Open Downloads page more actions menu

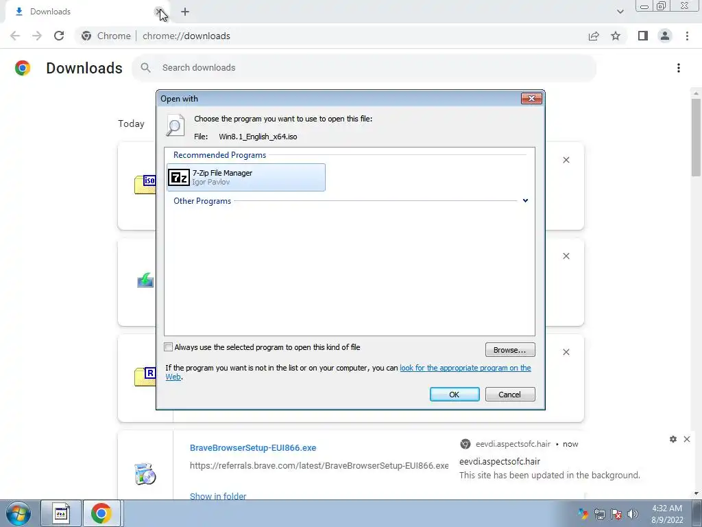click(679, 68)
